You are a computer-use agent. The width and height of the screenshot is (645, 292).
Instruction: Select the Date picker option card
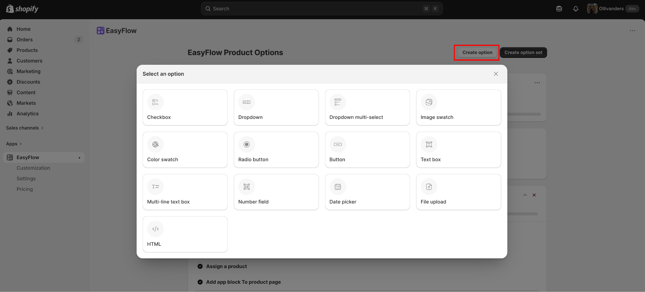368,192
